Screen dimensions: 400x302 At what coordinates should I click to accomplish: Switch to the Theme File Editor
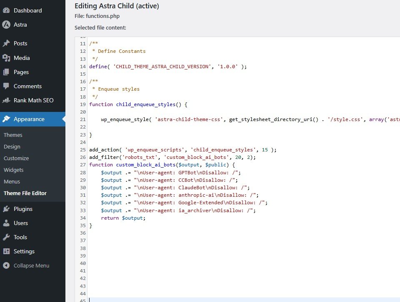[x=26, y=193]
